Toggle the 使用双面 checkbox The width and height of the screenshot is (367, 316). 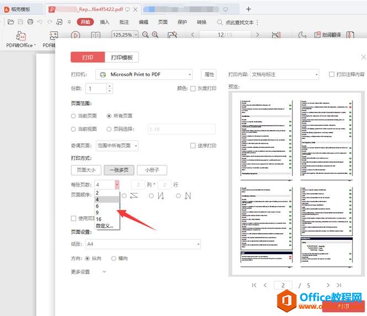73,218
